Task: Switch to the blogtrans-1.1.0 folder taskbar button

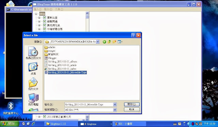Action: coord(61,124)
